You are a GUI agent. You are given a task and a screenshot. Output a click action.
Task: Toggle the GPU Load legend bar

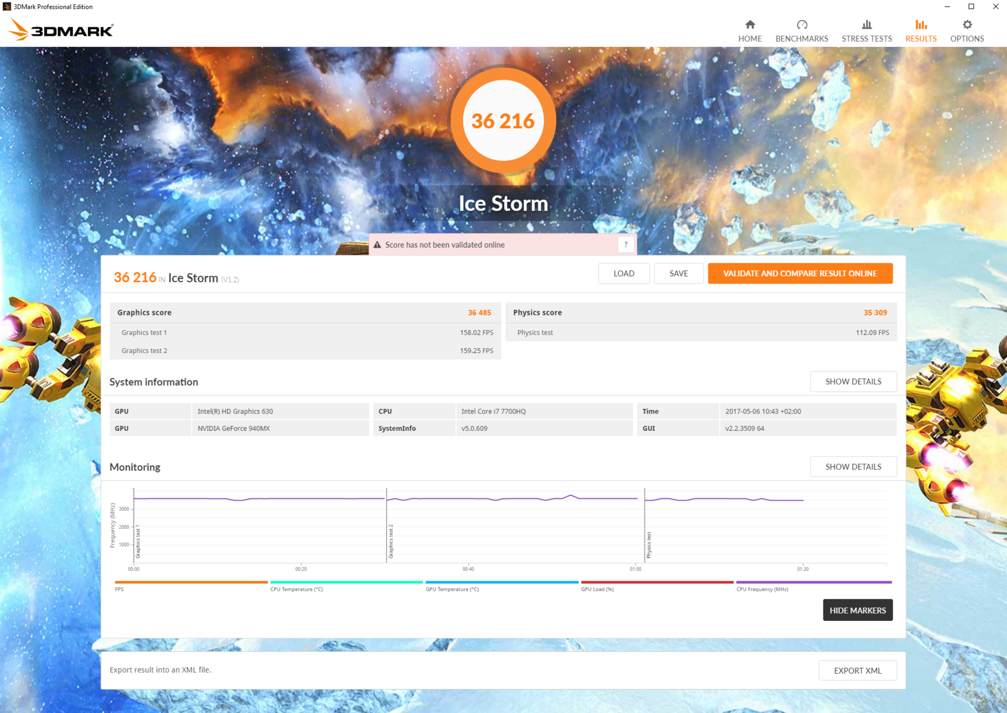[657, 582]
